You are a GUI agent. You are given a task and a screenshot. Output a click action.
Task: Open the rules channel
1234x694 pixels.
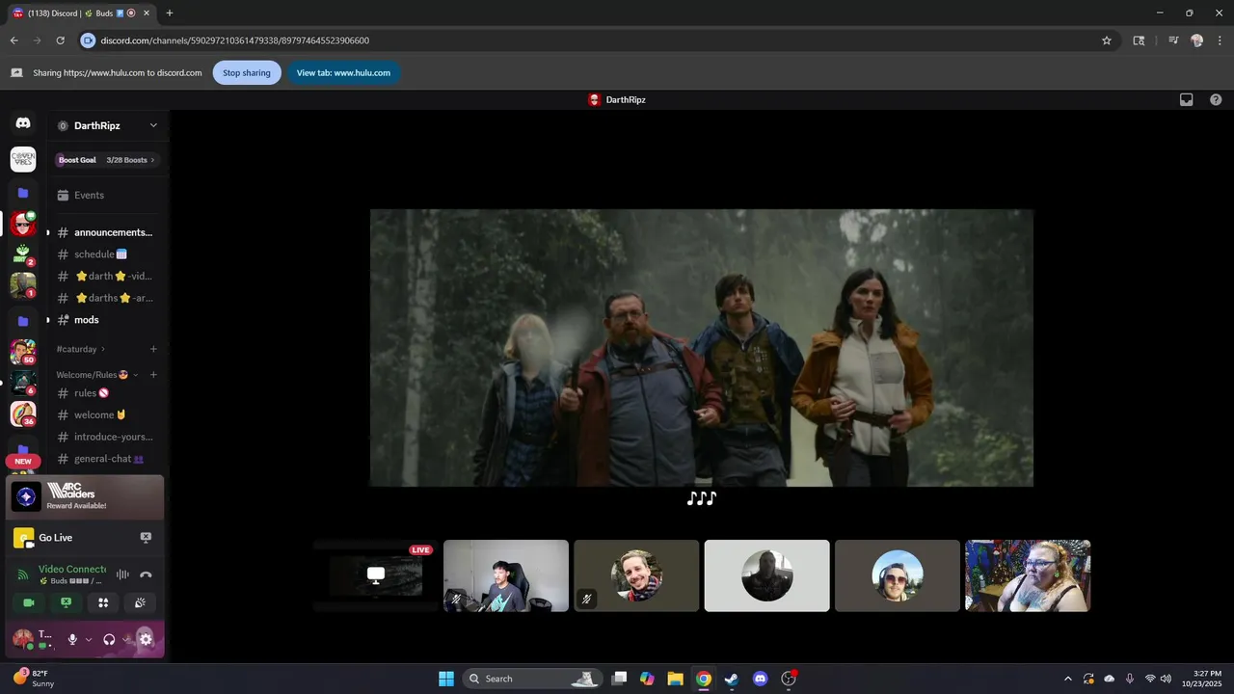tap(107, 393)
